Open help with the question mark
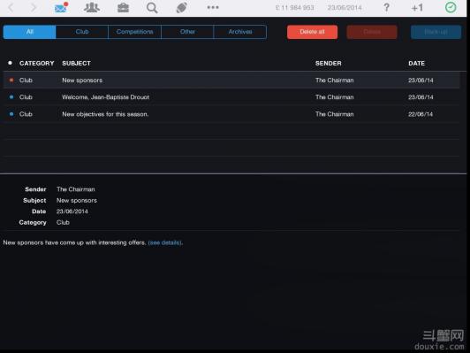The image size is (470, 353). pos(386,7)
